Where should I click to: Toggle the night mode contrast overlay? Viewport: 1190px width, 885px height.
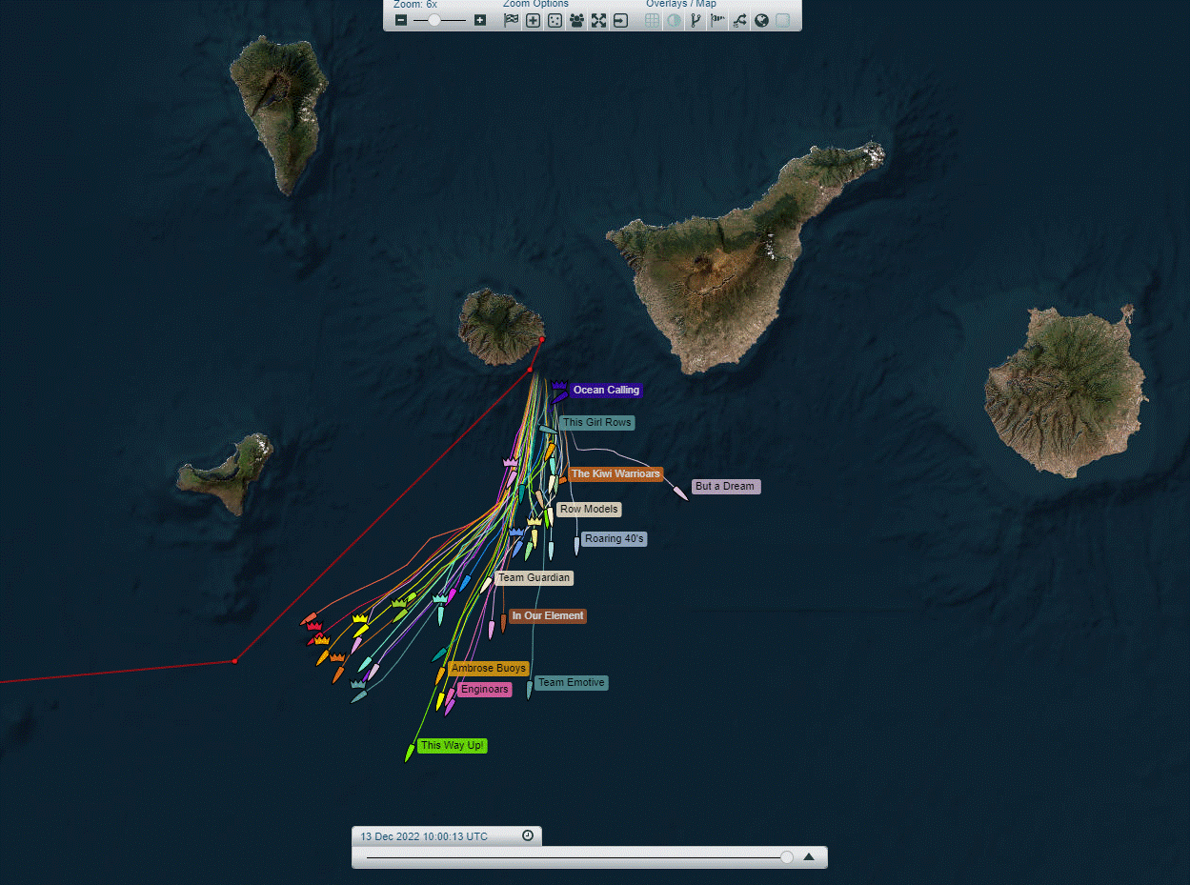tap(673, 20)
